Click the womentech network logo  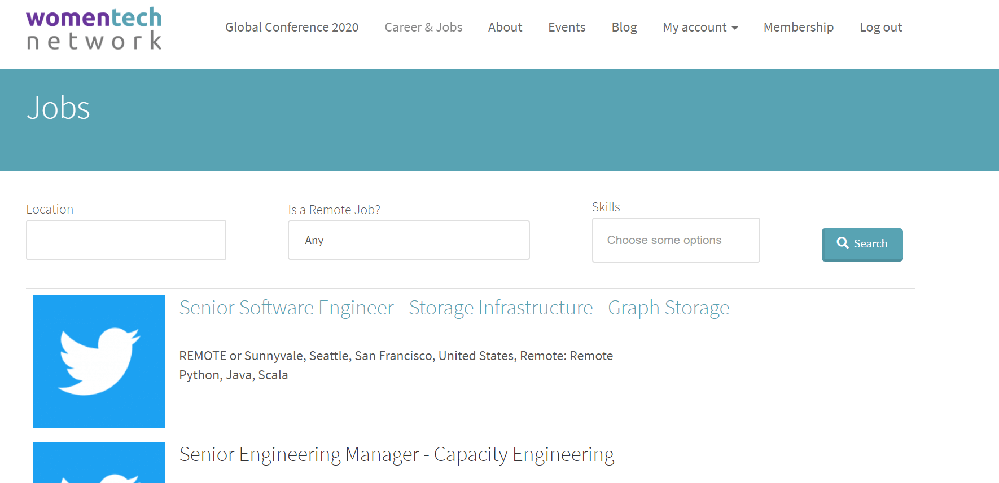pos(94,28)
